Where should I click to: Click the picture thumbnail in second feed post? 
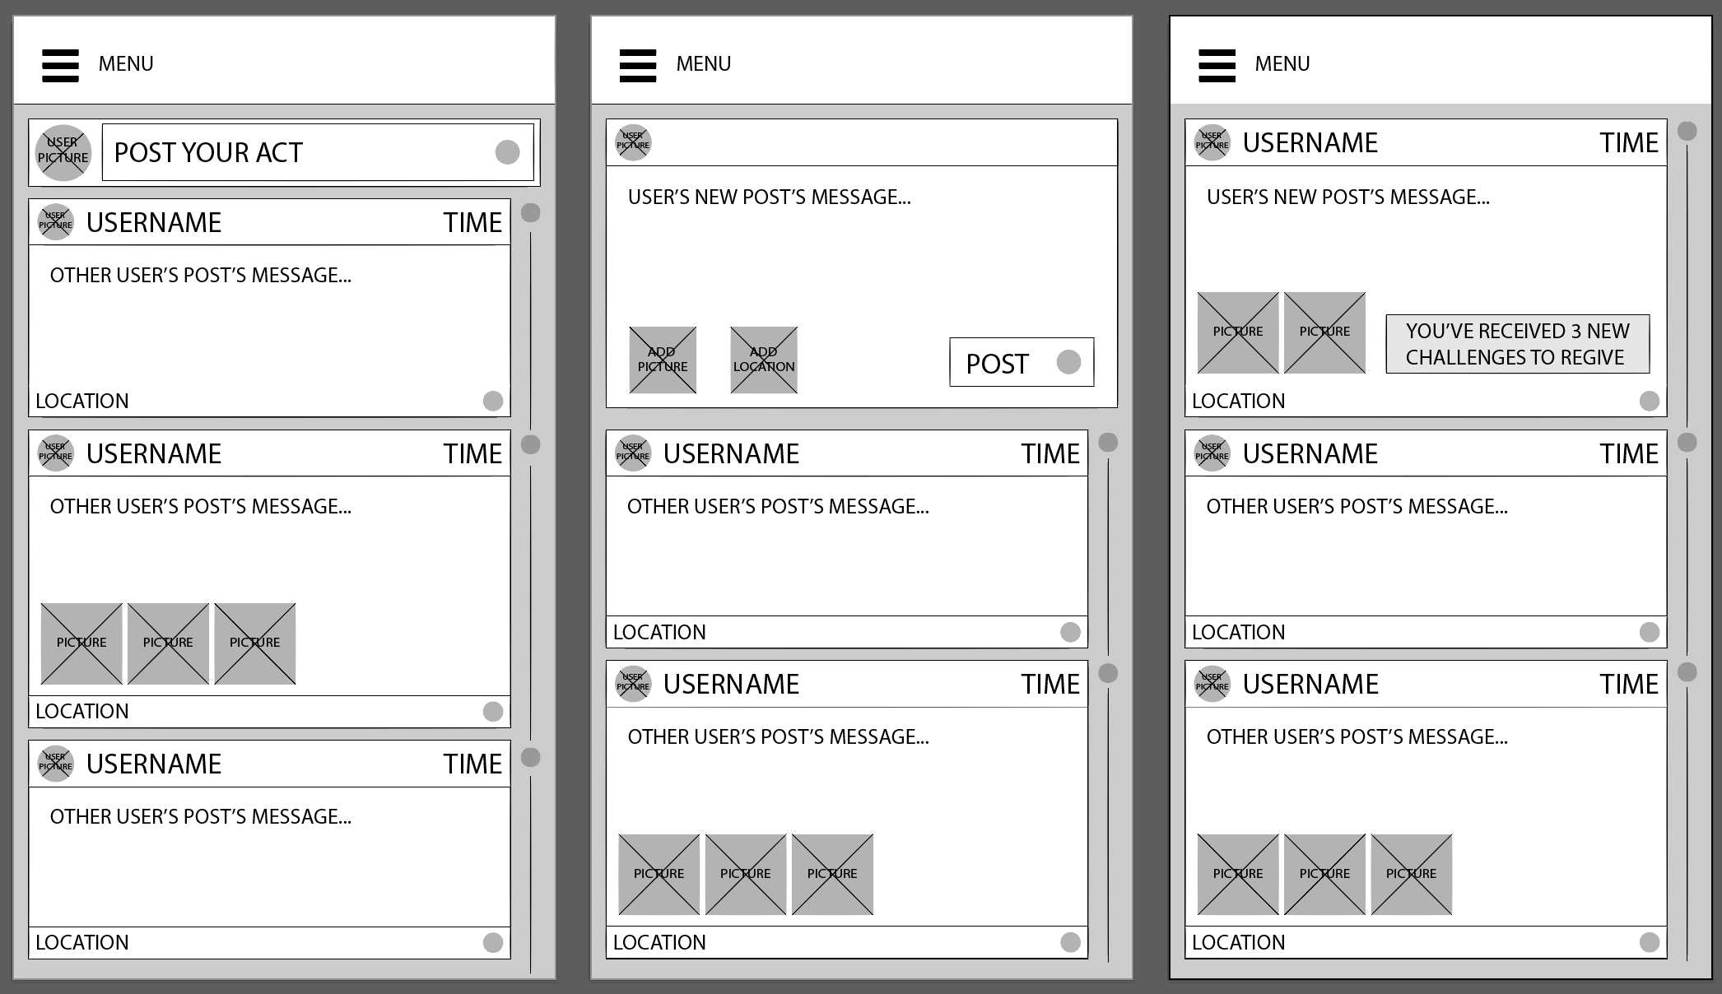coord(81,643)
